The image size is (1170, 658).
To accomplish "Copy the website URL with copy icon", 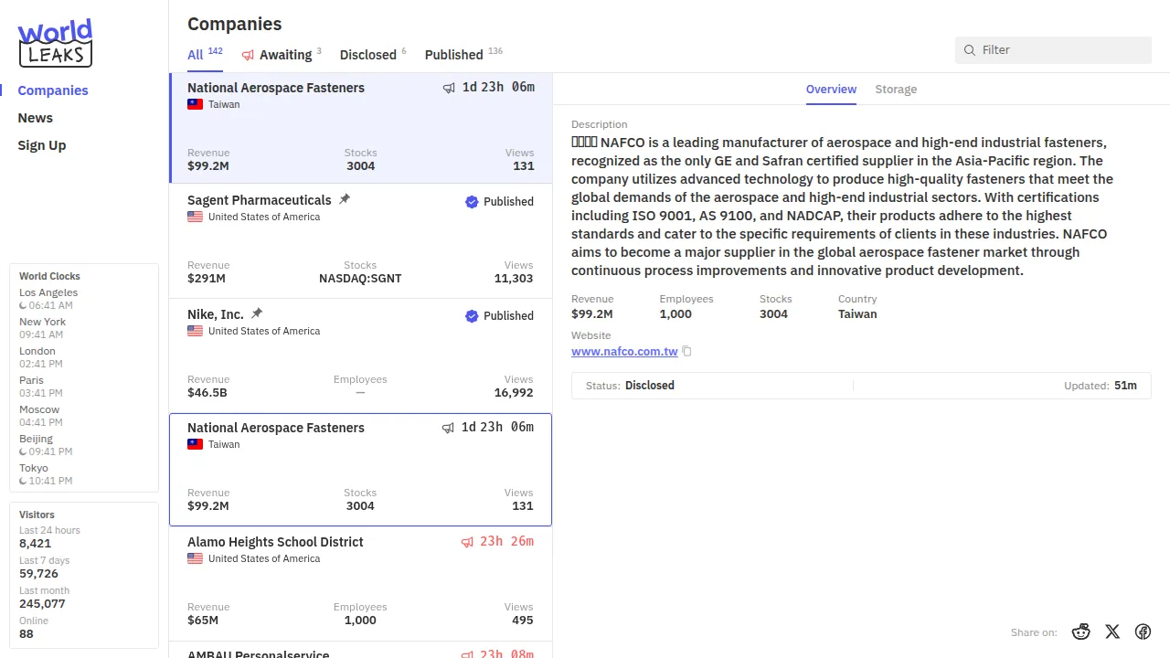I will [x=687, y=352].
